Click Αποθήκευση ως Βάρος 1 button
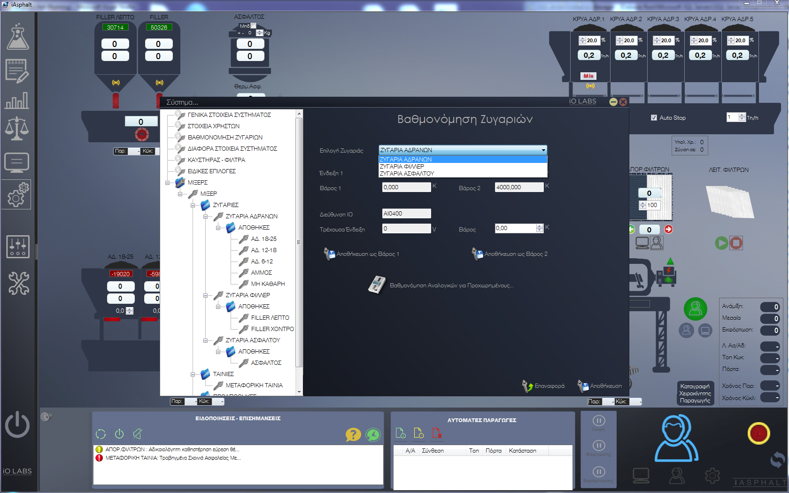Viewport: 789px width, 493px height. point(362,254)
